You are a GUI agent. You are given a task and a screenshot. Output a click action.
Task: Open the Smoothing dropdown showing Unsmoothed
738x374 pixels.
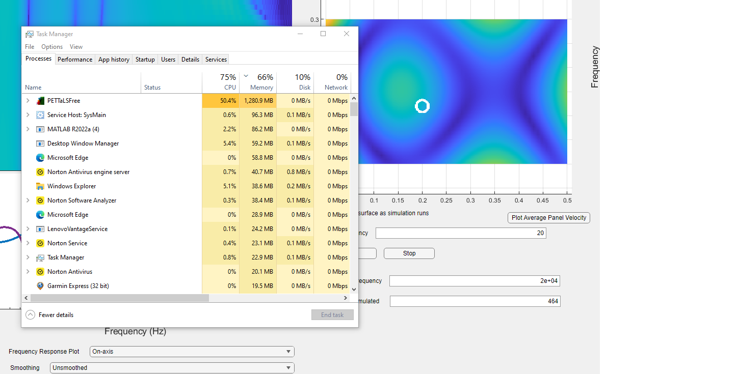[x=172, y=368]
